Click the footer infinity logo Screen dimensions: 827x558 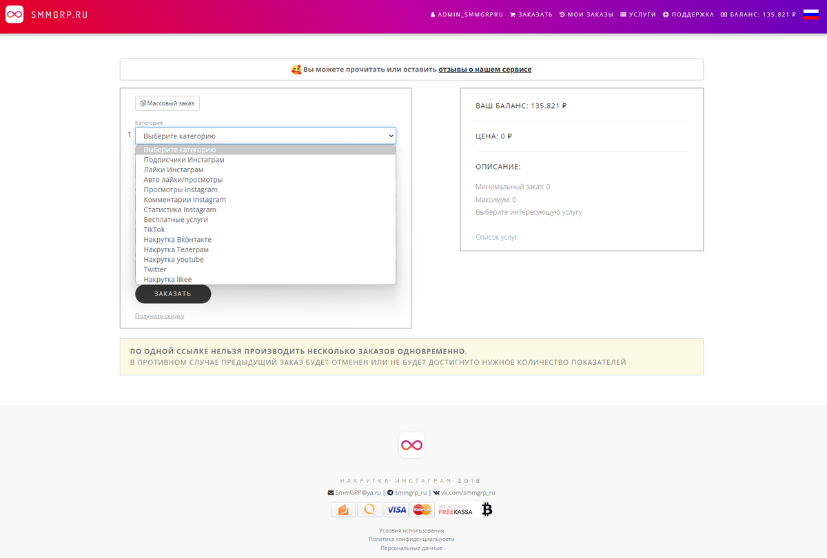click(412, 445)
